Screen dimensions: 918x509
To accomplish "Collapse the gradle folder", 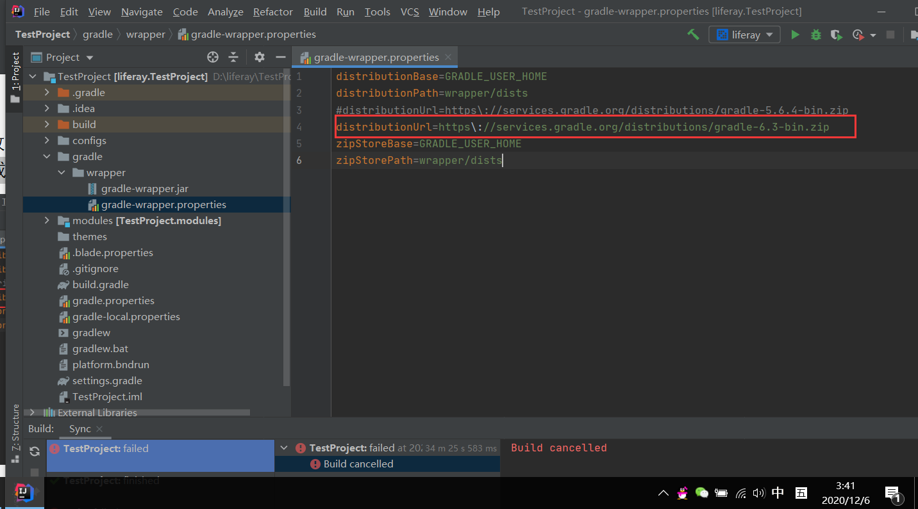I will click(46, 156).
